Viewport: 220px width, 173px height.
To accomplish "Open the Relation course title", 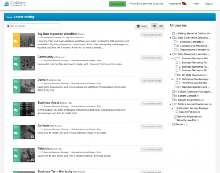I will tap(43, 148).
